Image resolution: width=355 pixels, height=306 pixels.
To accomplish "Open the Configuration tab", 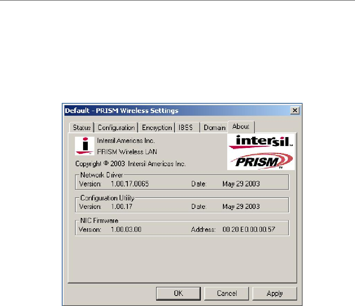I will pyautogui.click(x=116, y=128).
